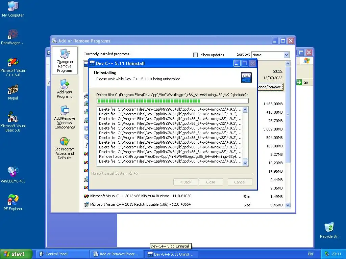The height and width of the screenshot is (259, 346).
Task: Launch the DataWagon desktop shortcut
Action: pyautogui.click(x=13, y=36)
